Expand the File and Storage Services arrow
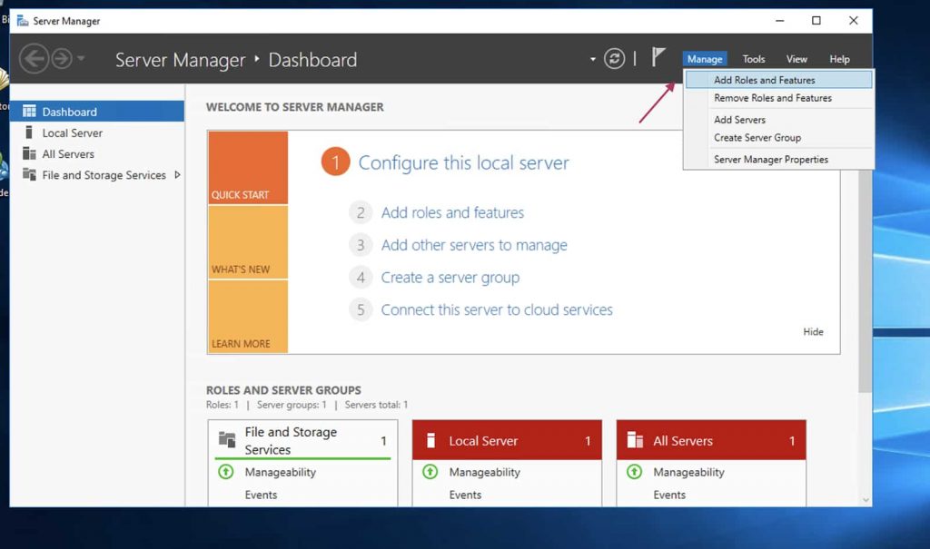Viewport: 930px width, 549px height. pos(177,175)
